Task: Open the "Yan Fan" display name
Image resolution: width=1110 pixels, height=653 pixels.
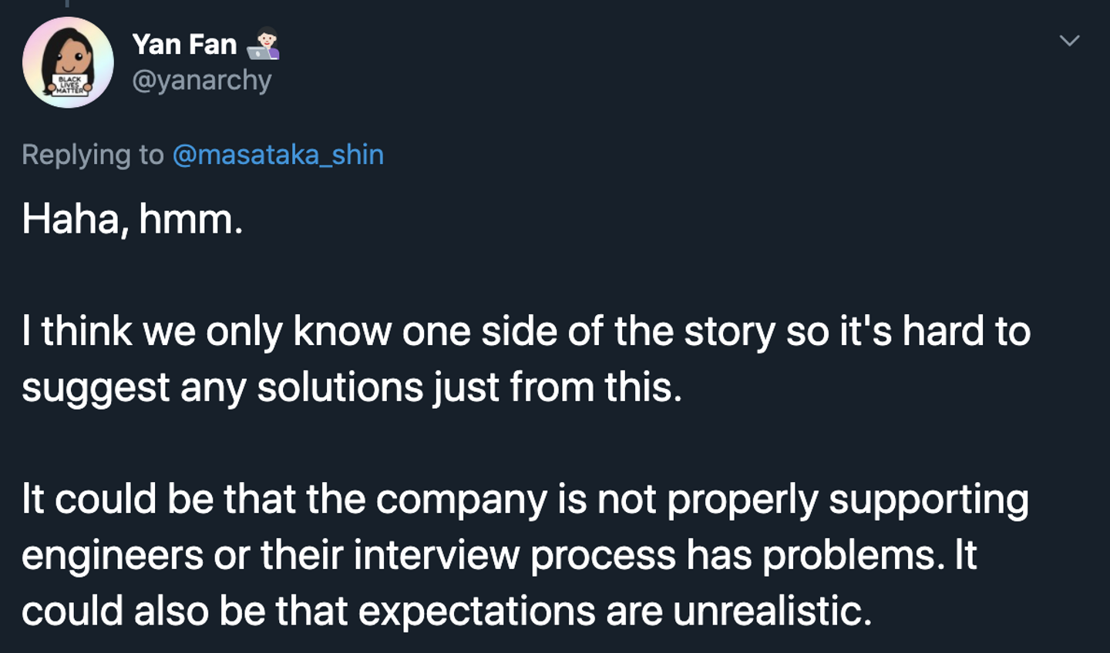Action: coord(184,45)
